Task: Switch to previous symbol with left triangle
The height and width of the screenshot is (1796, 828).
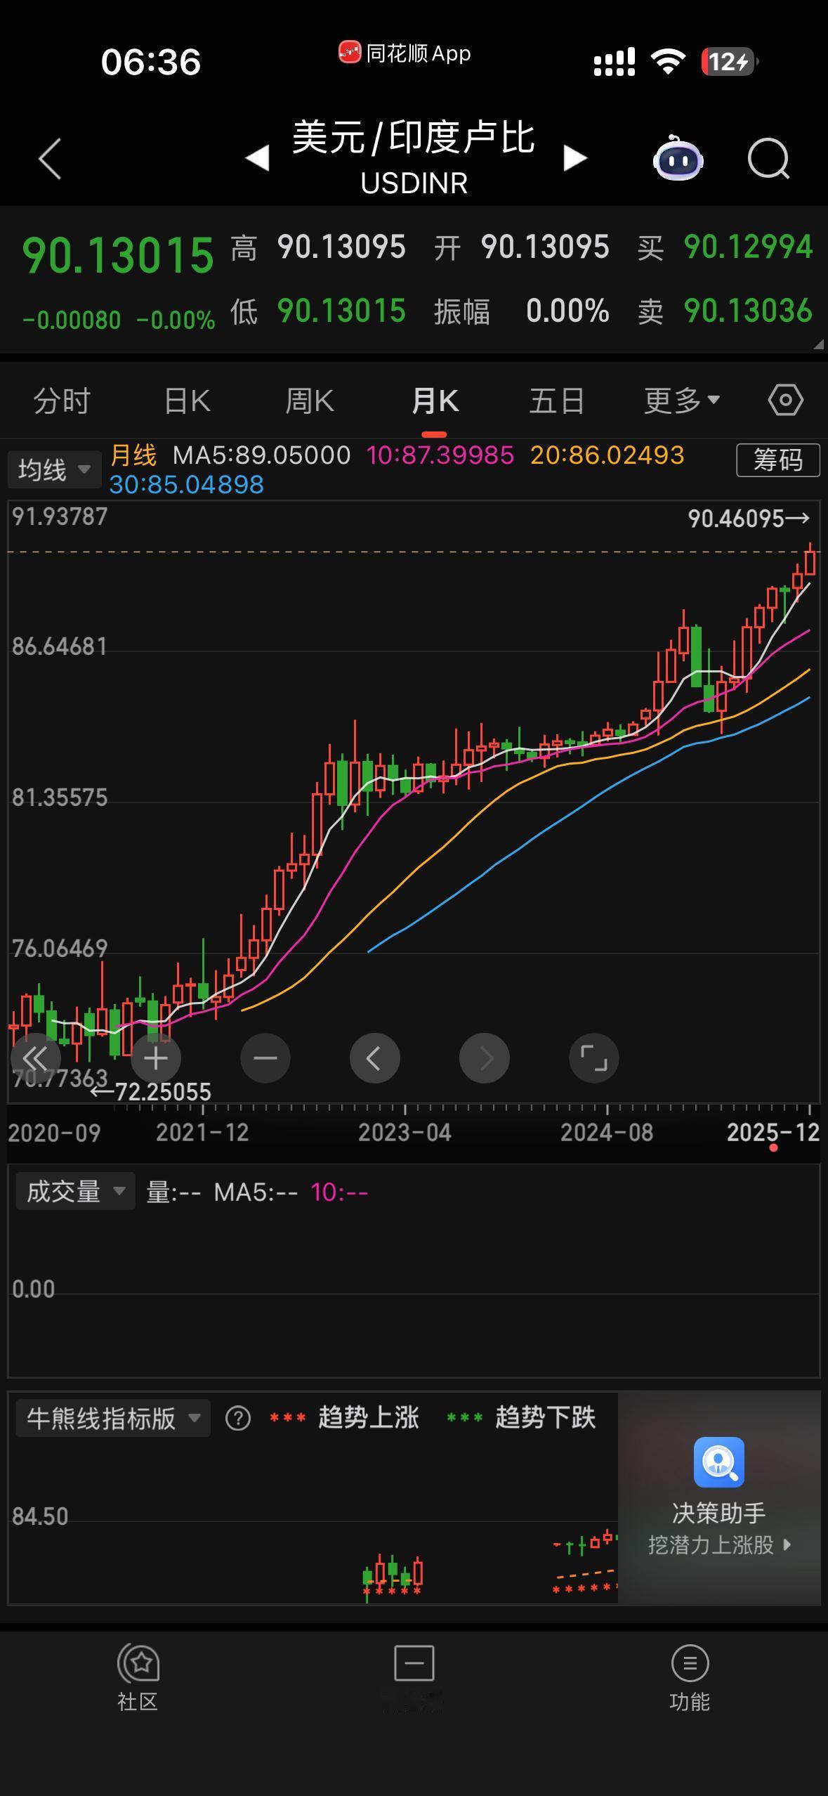Action: coord(257,158)
